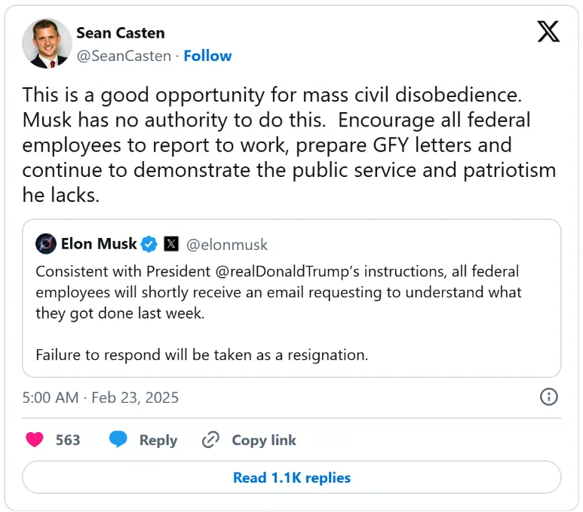Image resolution: width=583 pixels, height=512 pixels.
Task: Click the blue reply speech bubble icon
Action: coord(118,439)
